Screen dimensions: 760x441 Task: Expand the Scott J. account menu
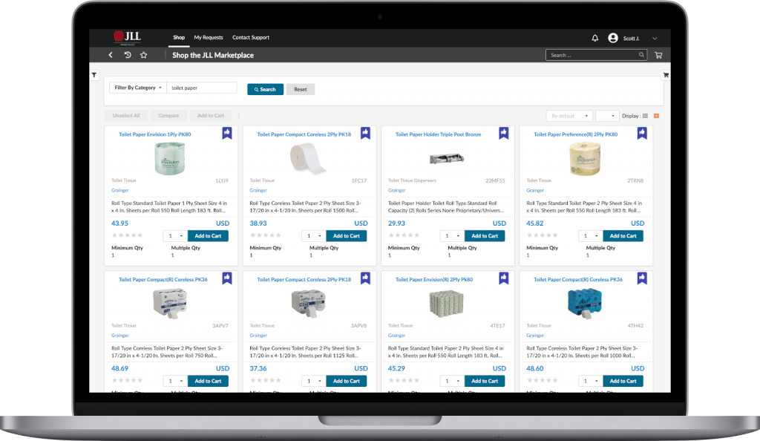tap(655, 39)
